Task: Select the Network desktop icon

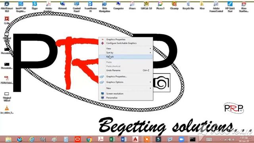Action: click(63, 6)
